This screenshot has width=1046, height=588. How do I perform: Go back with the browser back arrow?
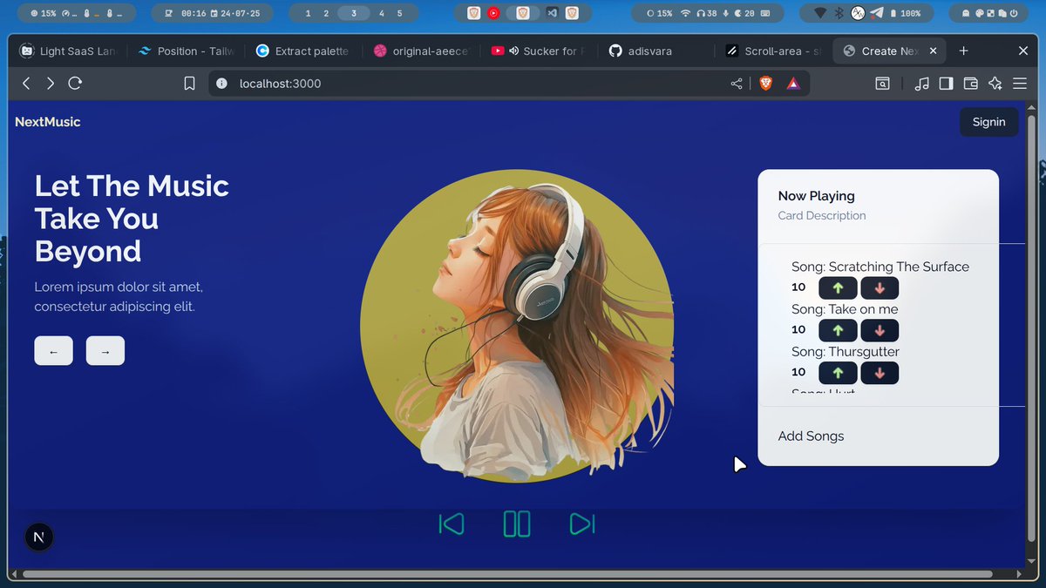(26, 84)
